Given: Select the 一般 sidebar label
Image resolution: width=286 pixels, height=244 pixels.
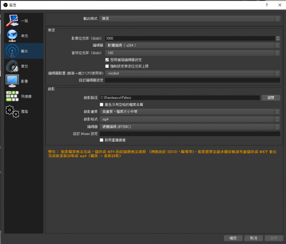Looking at the screenshot, I should coord(25,21).
